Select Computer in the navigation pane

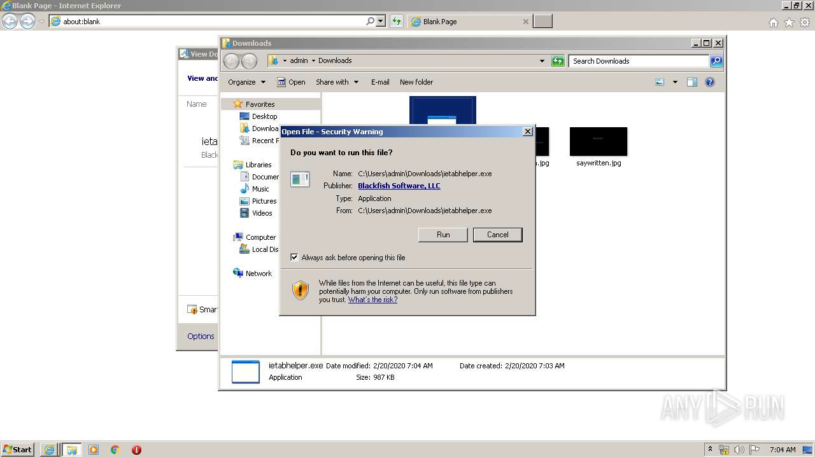[x=260, y=237]
